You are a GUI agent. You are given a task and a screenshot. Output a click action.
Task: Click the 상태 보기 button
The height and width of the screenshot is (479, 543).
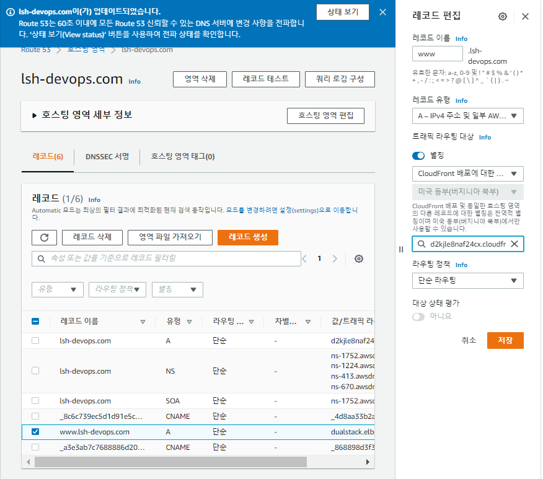pyautogui.click(x=343, y=12)
